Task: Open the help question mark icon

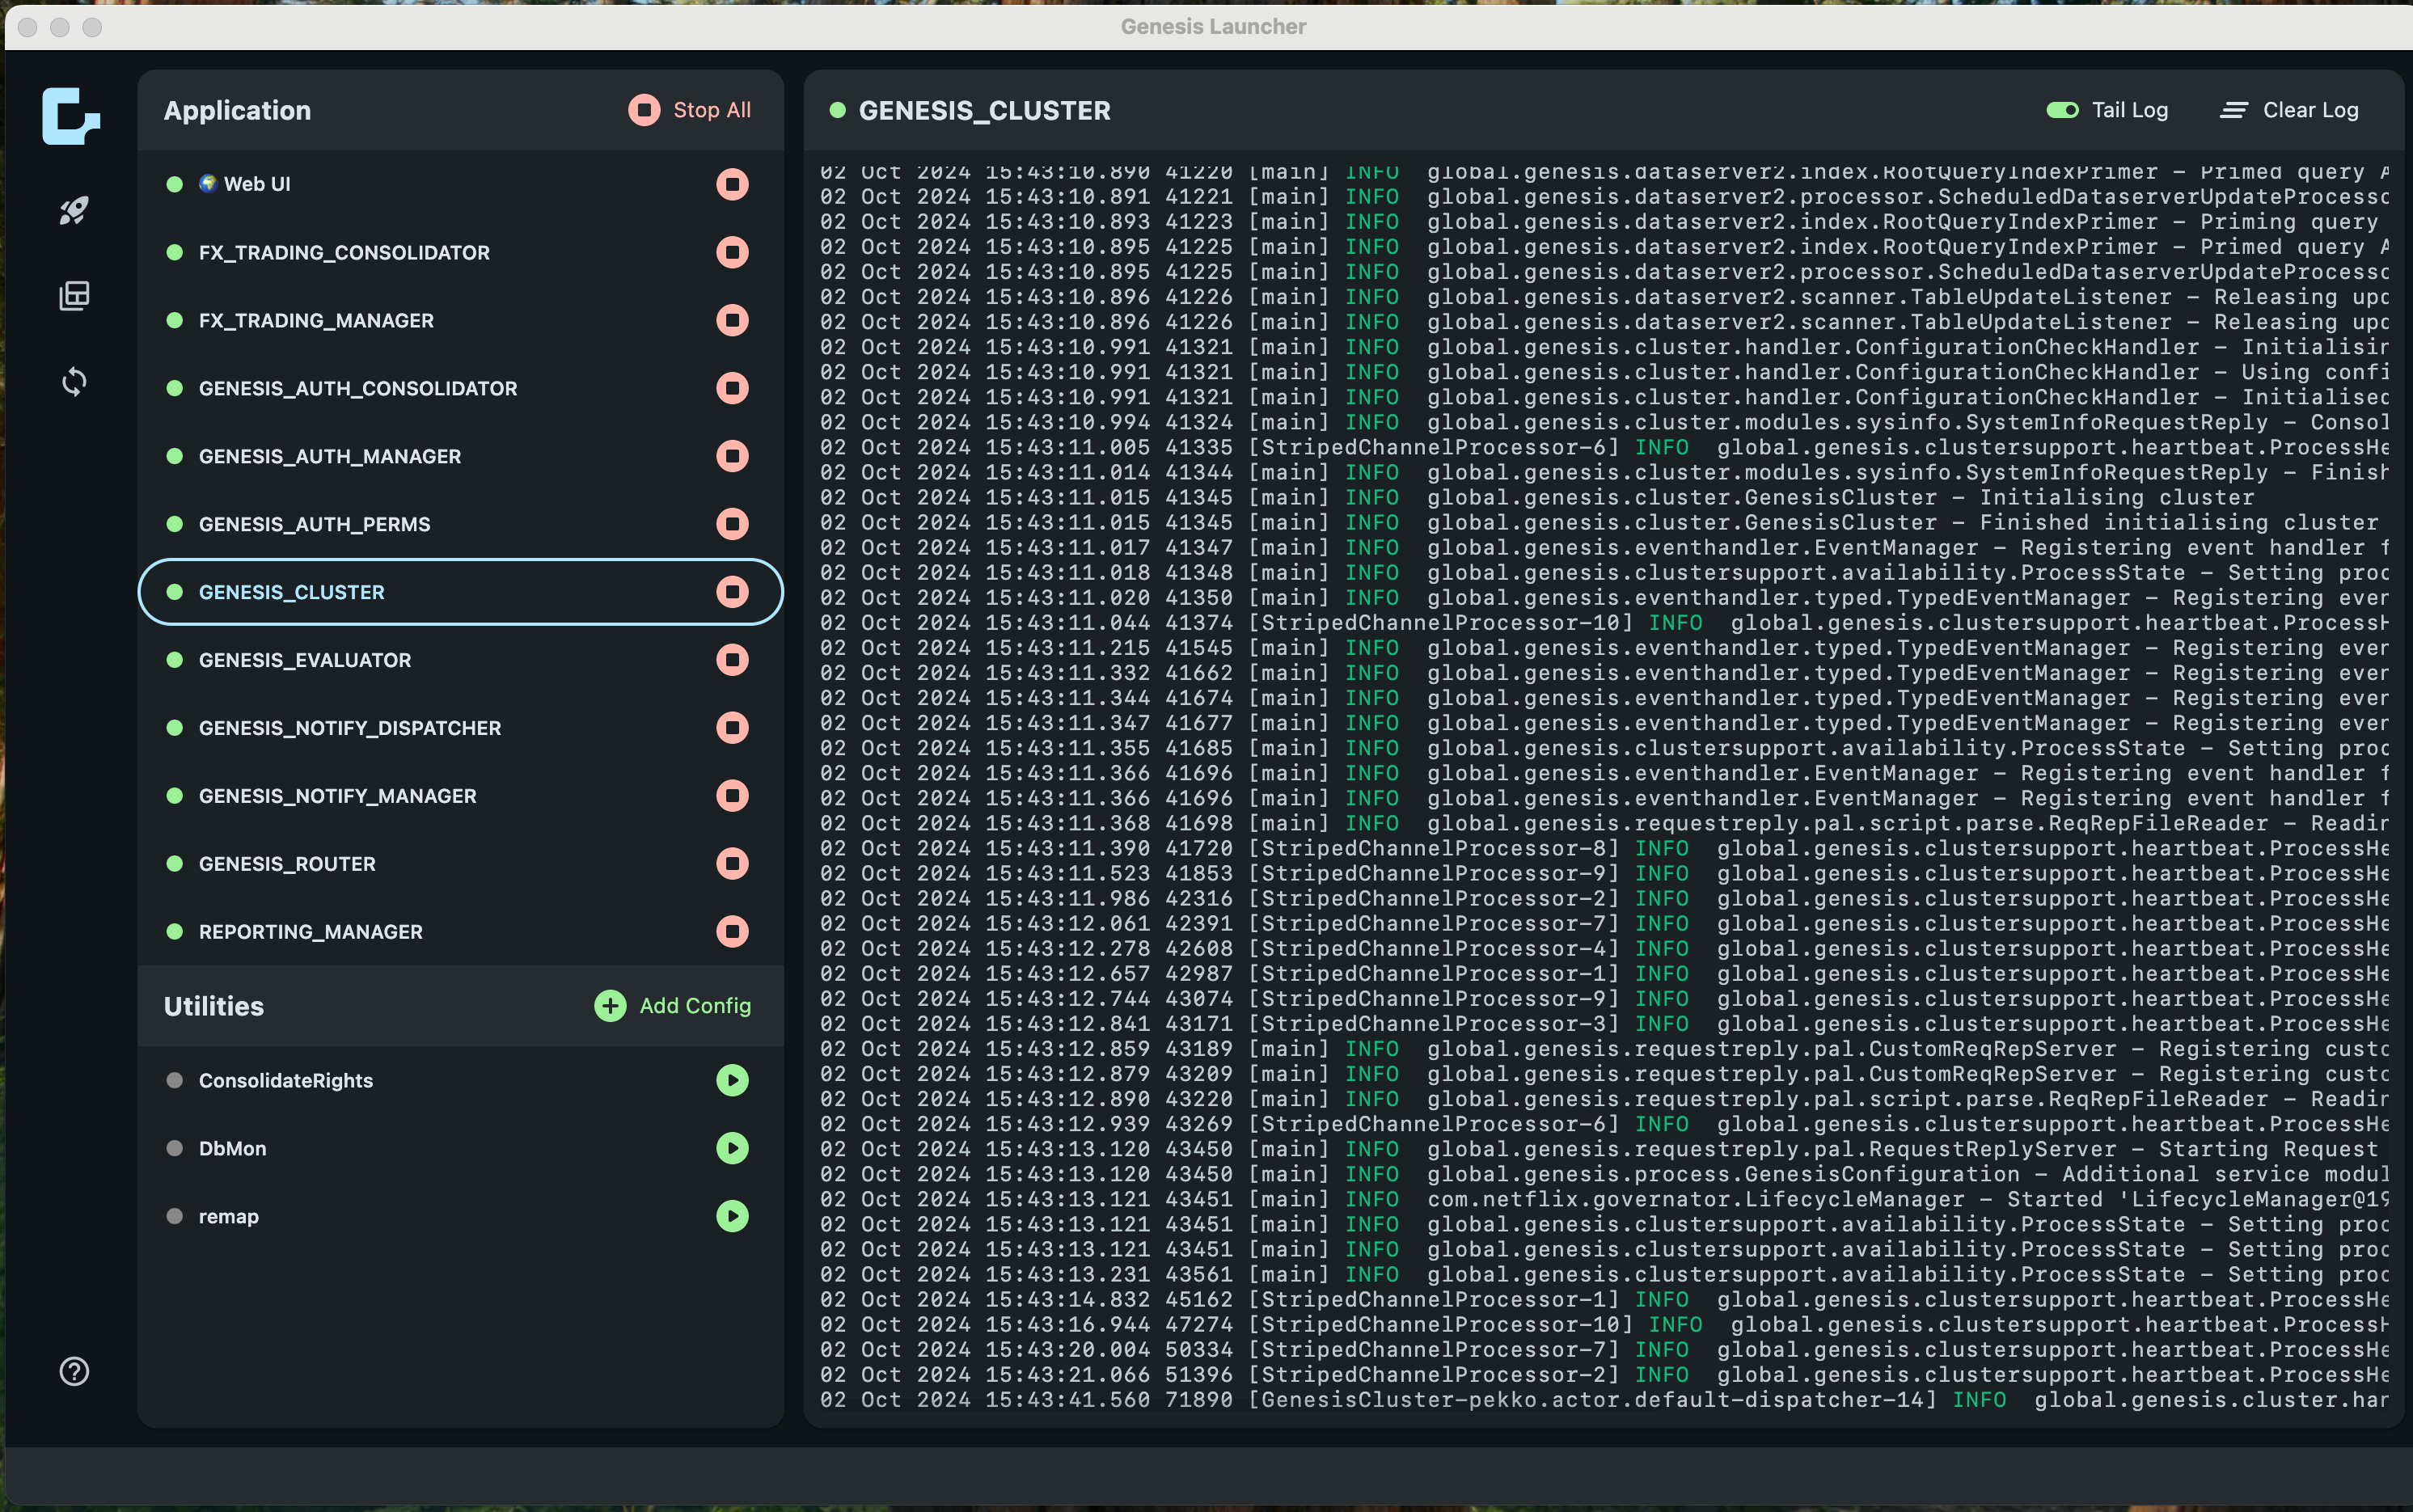Action: pyautogui.click(x=74, y=1371)
